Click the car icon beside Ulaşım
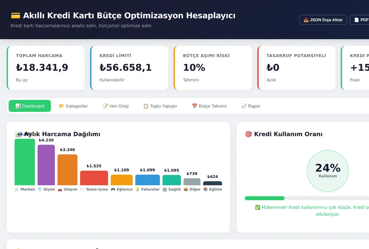 coord(60,189)
